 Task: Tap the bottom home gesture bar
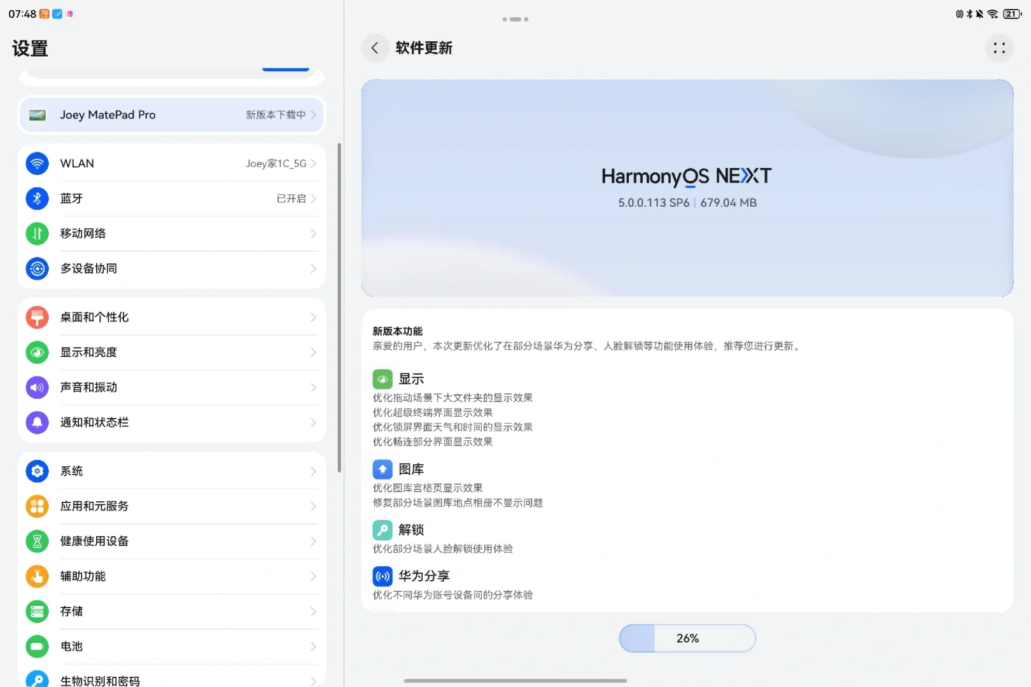[x=515, y=681]
